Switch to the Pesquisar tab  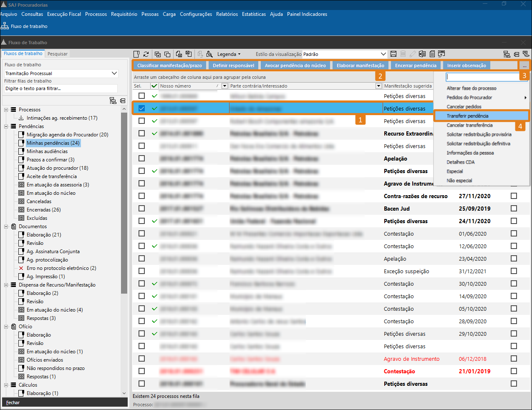(58, 54)
